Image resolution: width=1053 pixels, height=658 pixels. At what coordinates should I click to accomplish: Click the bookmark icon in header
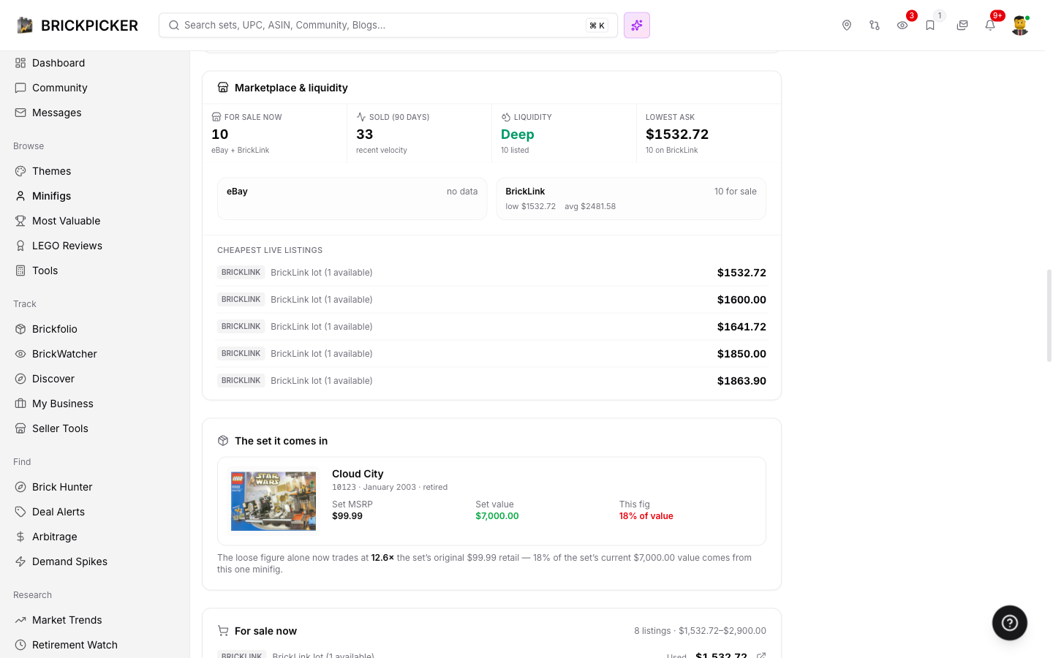(930, 26)
